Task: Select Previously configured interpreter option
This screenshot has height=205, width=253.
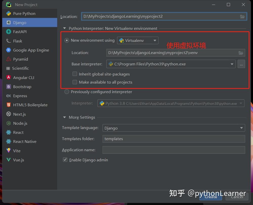Action: 67,92
